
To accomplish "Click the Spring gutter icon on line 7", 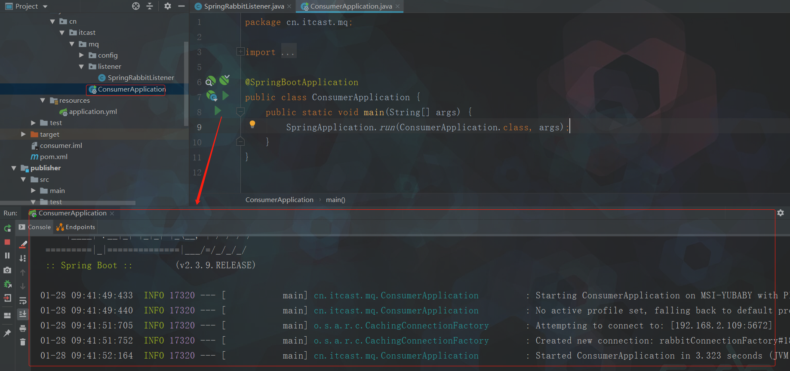I will point(212,96).
